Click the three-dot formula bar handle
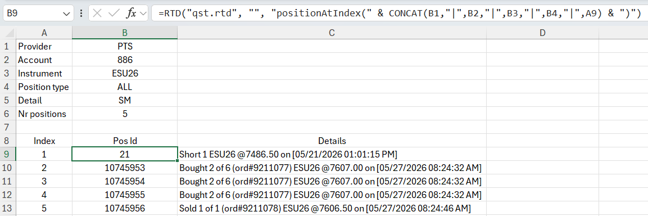Image resolution: width=648 pixels, height=216 pixels. pos(81,13)
